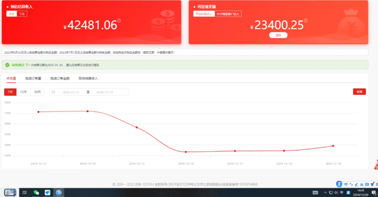
Task: Click the chart point for 2024-12-15
Action: click(x=137, y=128)
